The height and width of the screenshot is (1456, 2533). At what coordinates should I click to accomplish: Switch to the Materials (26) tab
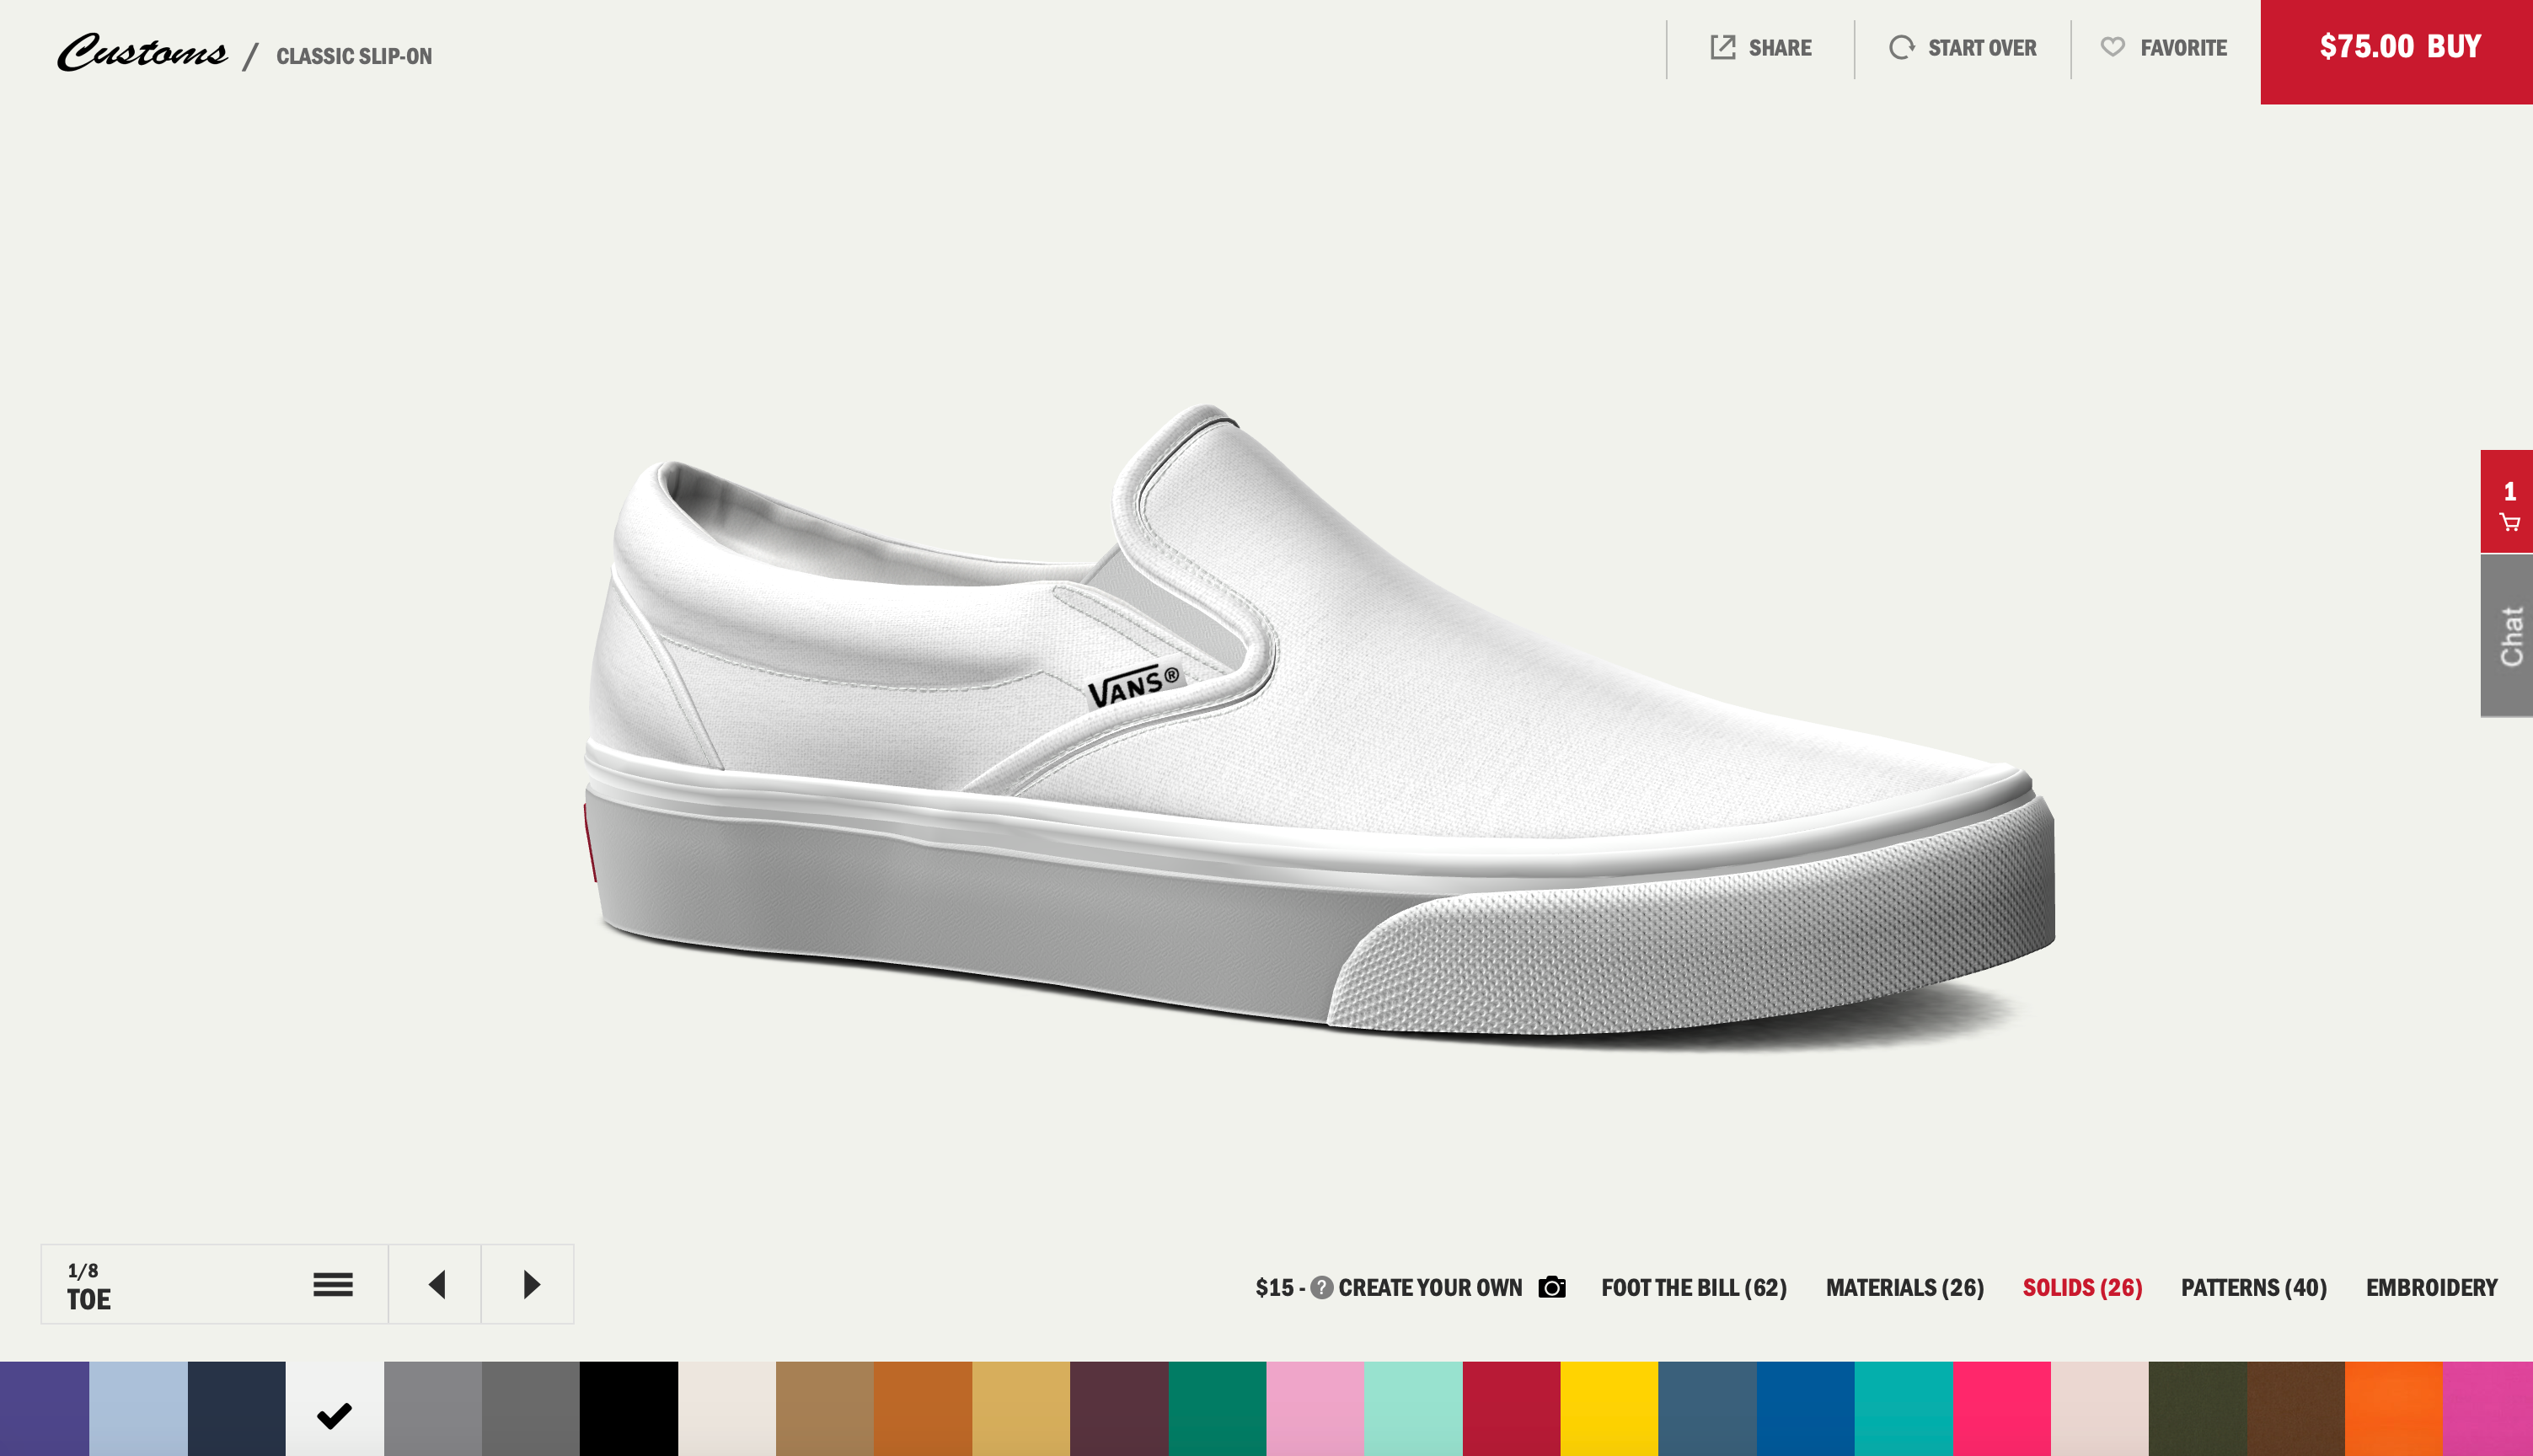coord(1904,1287)
